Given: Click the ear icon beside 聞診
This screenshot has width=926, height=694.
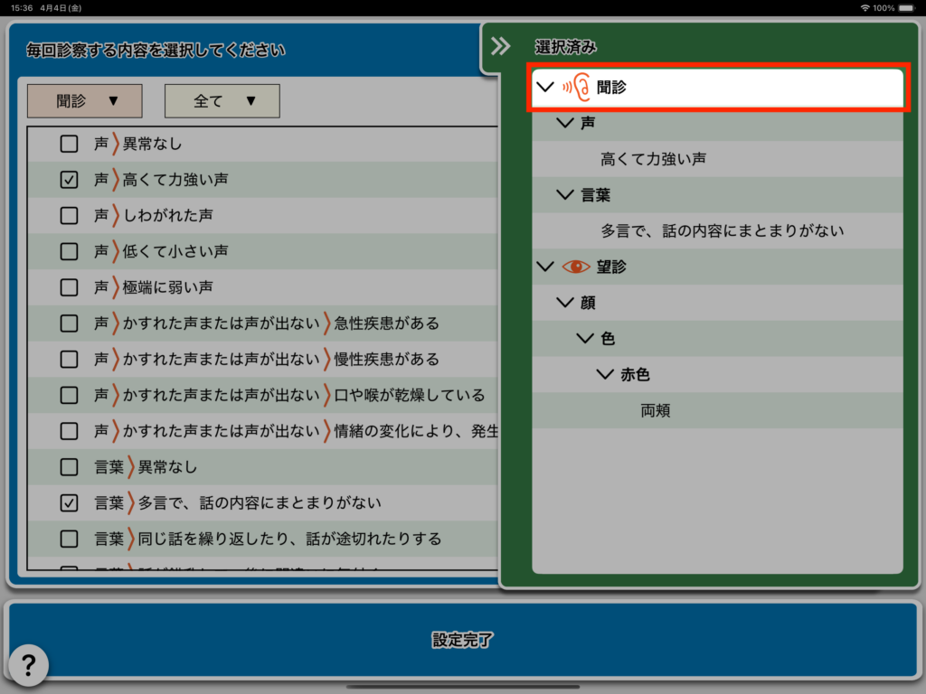Looking at the screenshot, I should [576, 88].
